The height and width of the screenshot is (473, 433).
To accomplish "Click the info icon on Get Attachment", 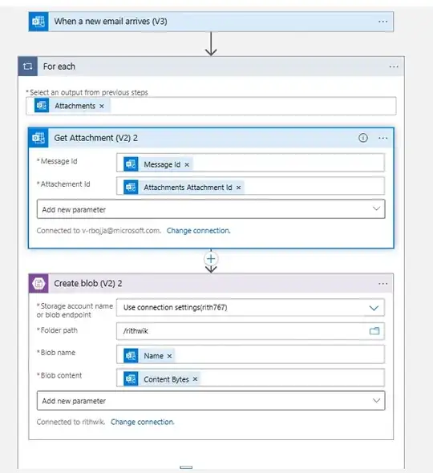I will coord(363,138).
